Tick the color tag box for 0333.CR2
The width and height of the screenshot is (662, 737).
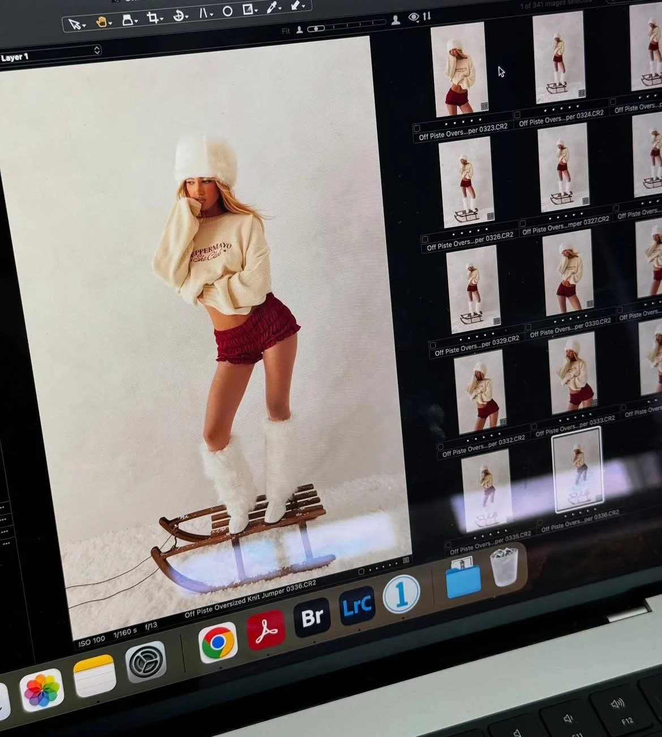click(534, 427)
